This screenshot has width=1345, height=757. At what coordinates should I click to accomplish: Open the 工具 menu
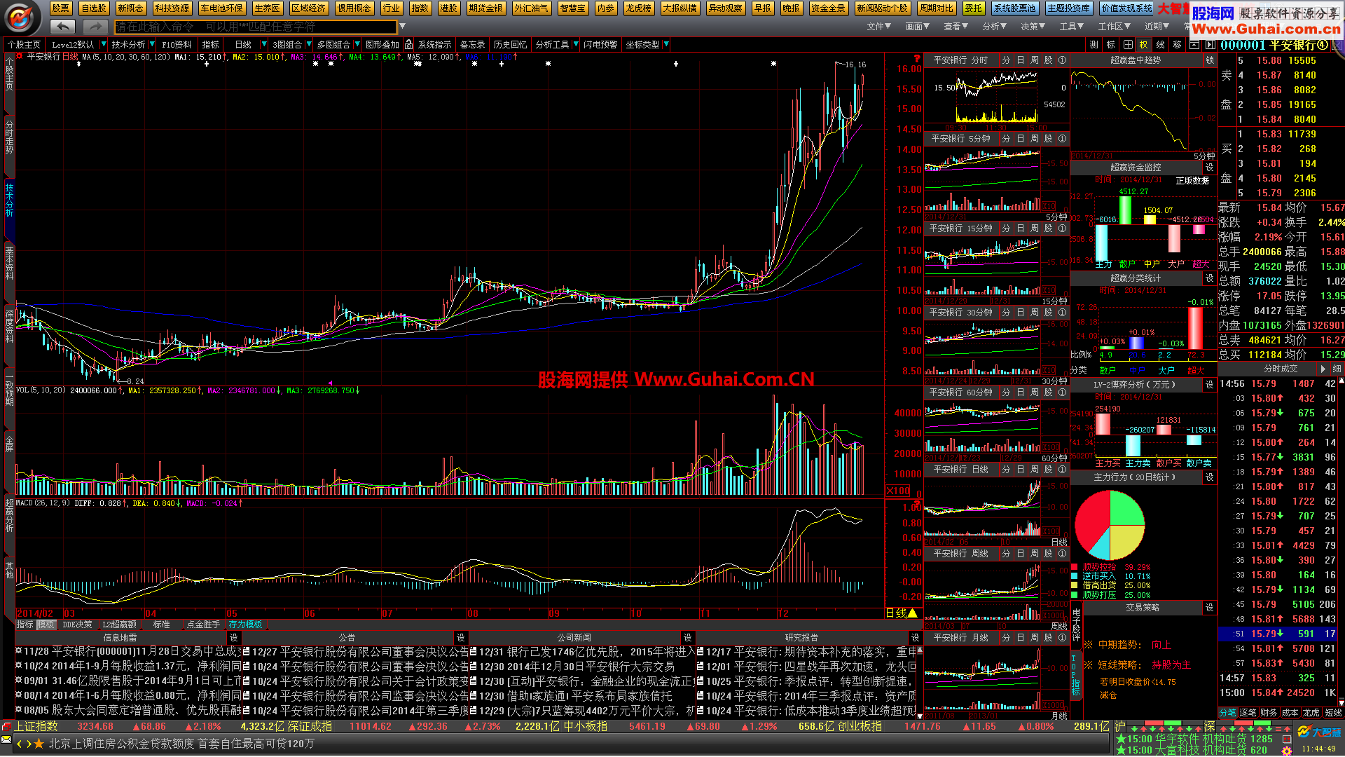tap(1071, 27)
